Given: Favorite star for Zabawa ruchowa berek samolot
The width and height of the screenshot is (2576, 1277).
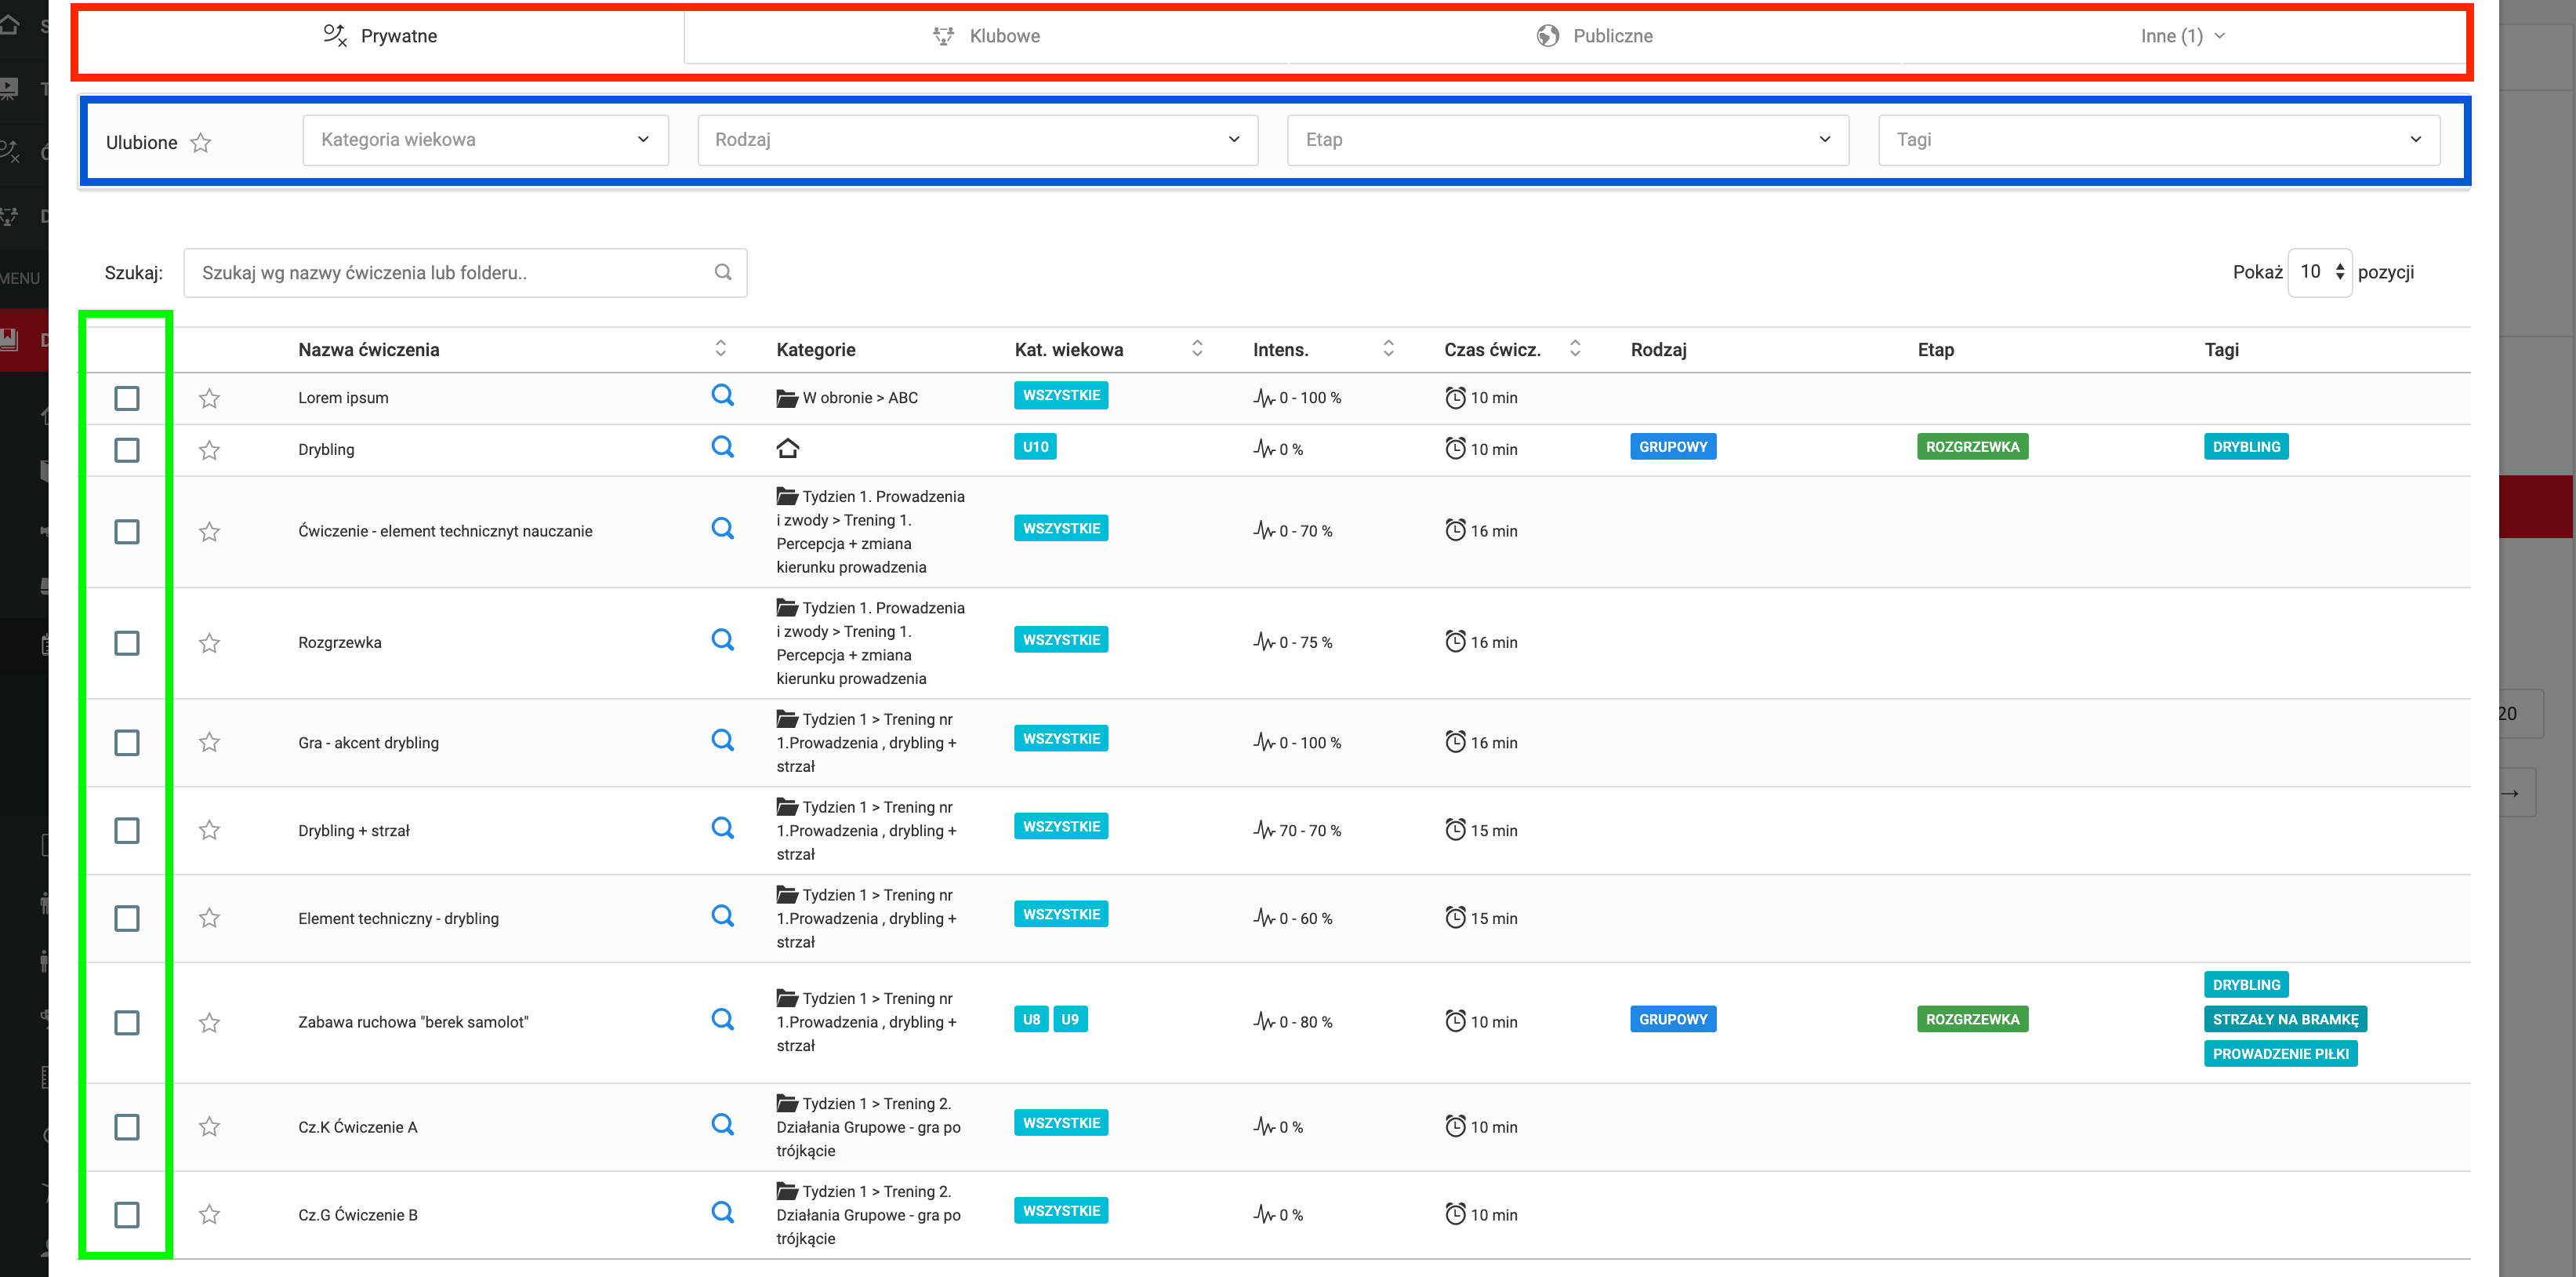Looking at the screenshot, I should click(x=209, y=1022).
